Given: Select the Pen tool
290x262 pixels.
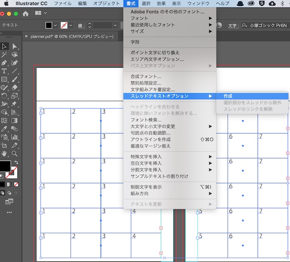Looking at the screenshot, I should [4, 63].
